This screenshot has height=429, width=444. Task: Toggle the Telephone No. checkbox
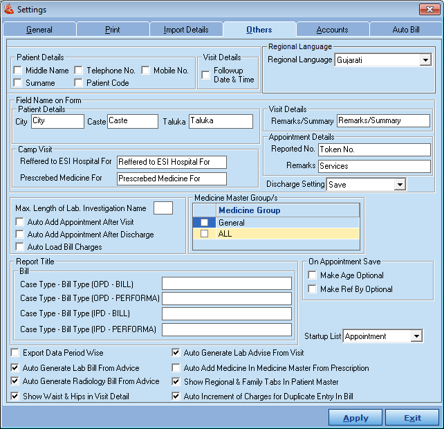point(79,71)
